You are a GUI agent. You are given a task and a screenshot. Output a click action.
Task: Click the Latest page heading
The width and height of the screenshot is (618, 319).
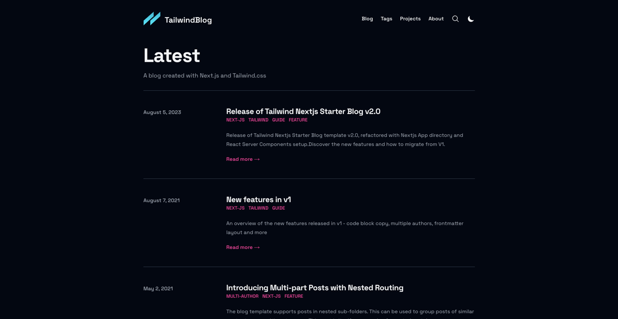[x=171, y=55]
